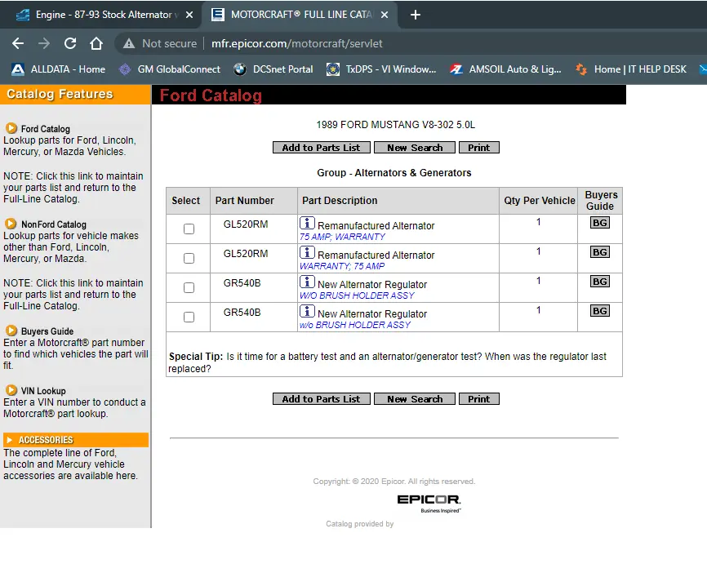Go to browser home icon

96,43
